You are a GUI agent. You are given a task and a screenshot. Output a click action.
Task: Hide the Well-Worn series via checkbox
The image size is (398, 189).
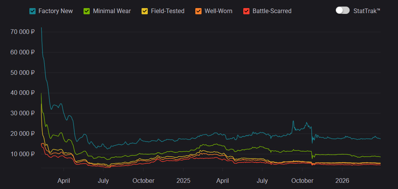coord(198,11)
